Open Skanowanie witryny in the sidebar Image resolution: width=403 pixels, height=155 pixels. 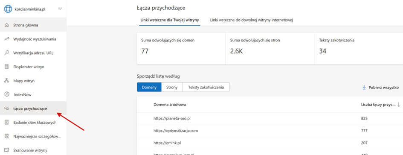tap(33, 150)
